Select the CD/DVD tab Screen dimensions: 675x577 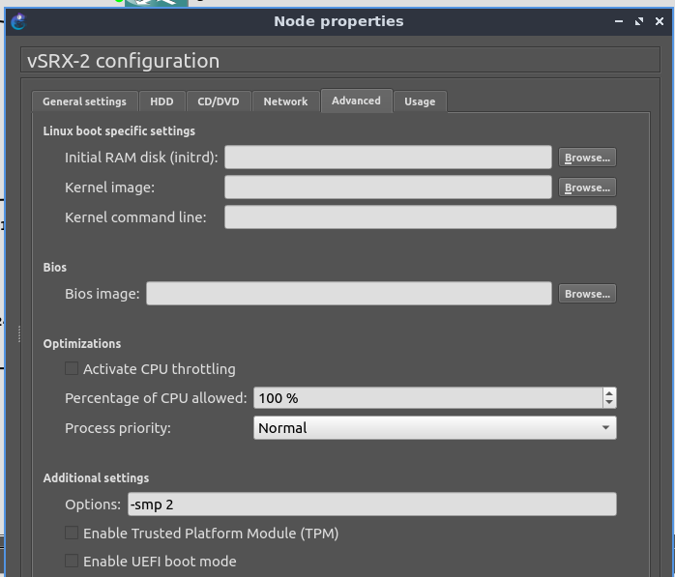pyautogui.click(x=219, y=101)
